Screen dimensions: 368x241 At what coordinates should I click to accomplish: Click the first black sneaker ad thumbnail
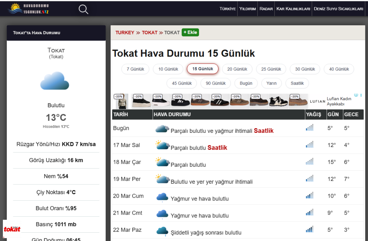pyautogui.click(x=141, y=101)
